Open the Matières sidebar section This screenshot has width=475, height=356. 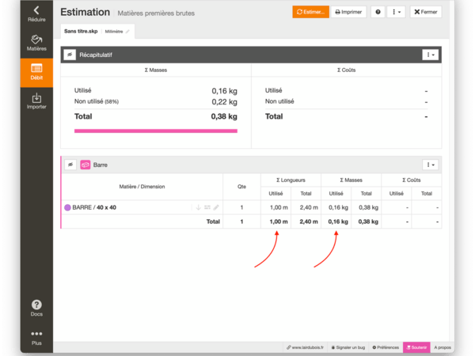click(x=36, y=43)
